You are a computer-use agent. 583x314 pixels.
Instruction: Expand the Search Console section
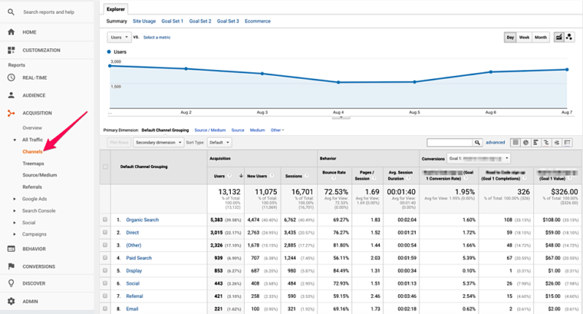pos(15,211)
